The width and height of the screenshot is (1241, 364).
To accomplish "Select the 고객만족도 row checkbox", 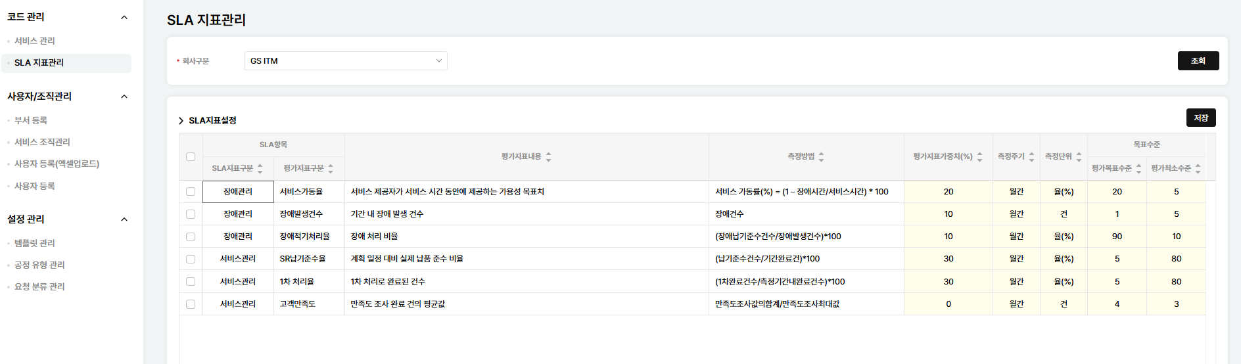I will pyautogui.click(x=191, y=304).
